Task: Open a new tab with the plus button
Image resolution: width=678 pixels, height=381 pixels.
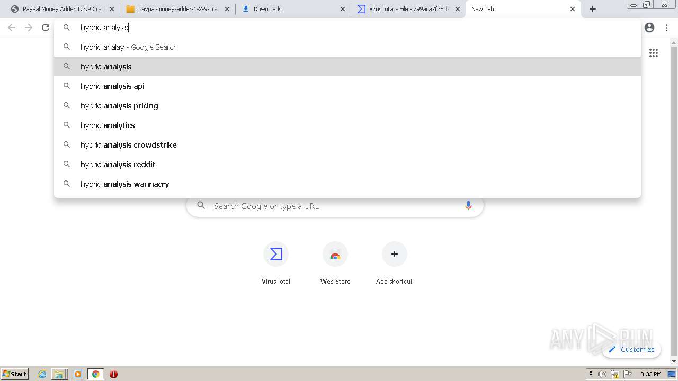Action: click(593, 9)
